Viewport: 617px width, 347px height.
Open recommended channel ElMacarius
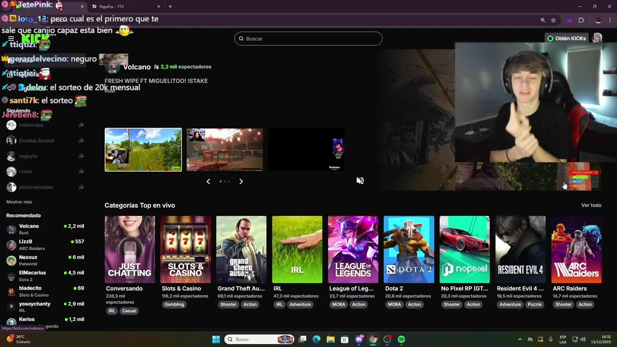tap(46, 276)
